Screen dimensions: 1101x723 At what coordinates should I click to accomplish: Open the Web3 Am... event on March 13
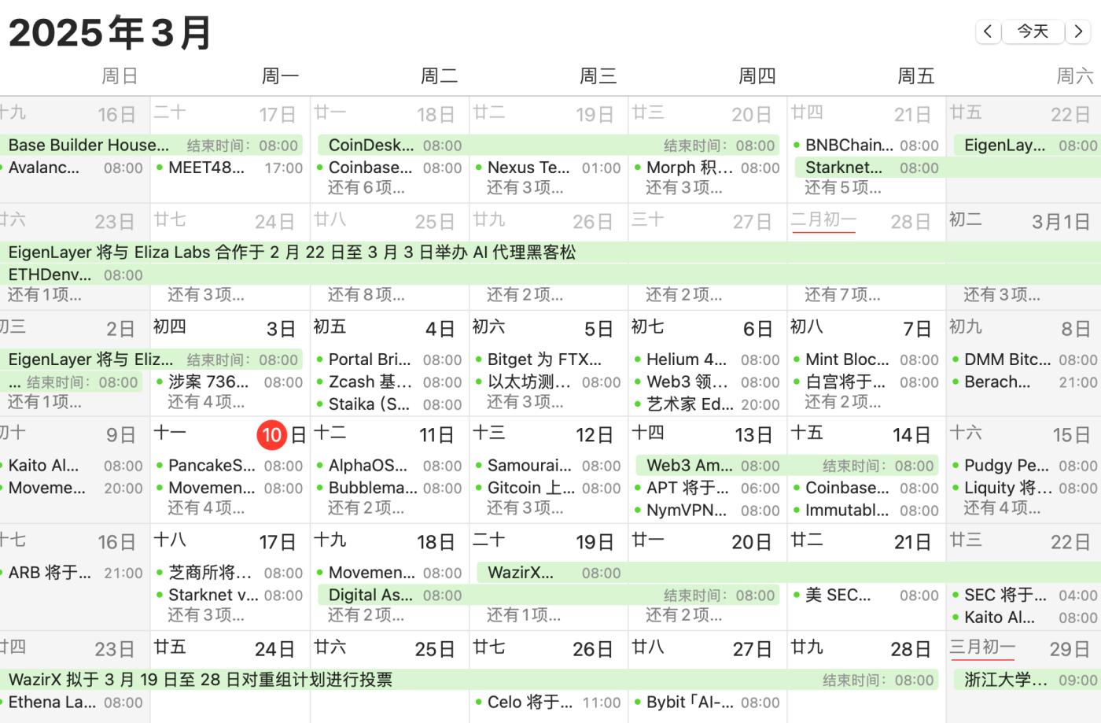click(689, 466)
